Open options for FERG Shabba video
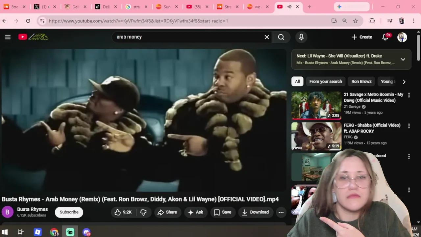 [409, 126]
